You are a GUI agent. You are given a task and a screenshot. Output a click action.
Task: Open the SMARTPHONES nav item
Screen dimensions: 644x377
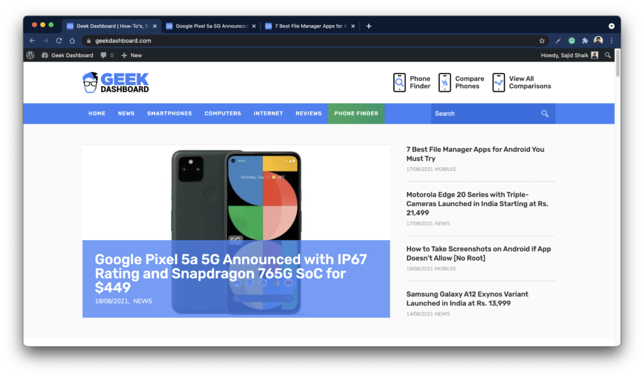pyautogui.click(x=170, y=114)
